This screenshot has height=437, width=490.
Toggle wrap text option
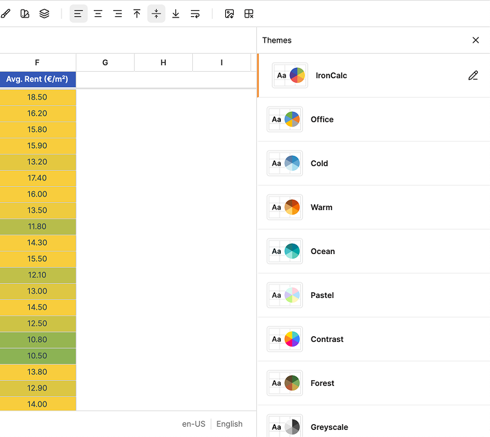point(195,14)
